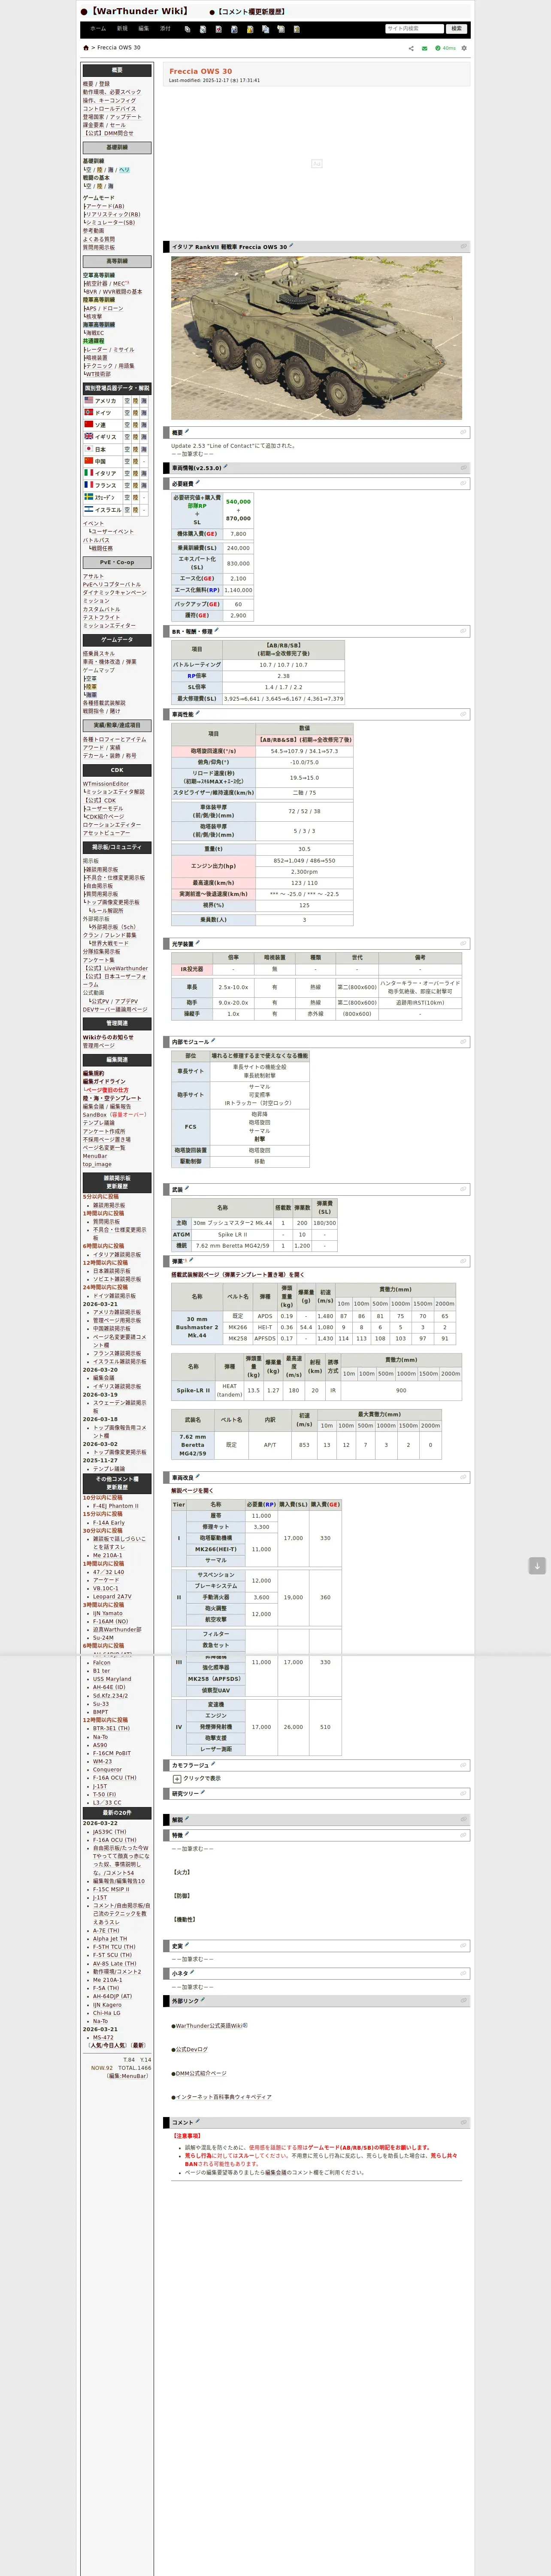Click the 30 mm Bushmaster 2 Mk.44 table cell
551x2576 pixels.
coord(197,1327)
